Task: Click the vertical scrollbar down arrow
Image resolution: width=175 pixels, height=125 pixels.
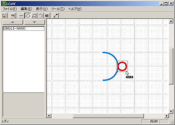Action: tap(171, 111)
